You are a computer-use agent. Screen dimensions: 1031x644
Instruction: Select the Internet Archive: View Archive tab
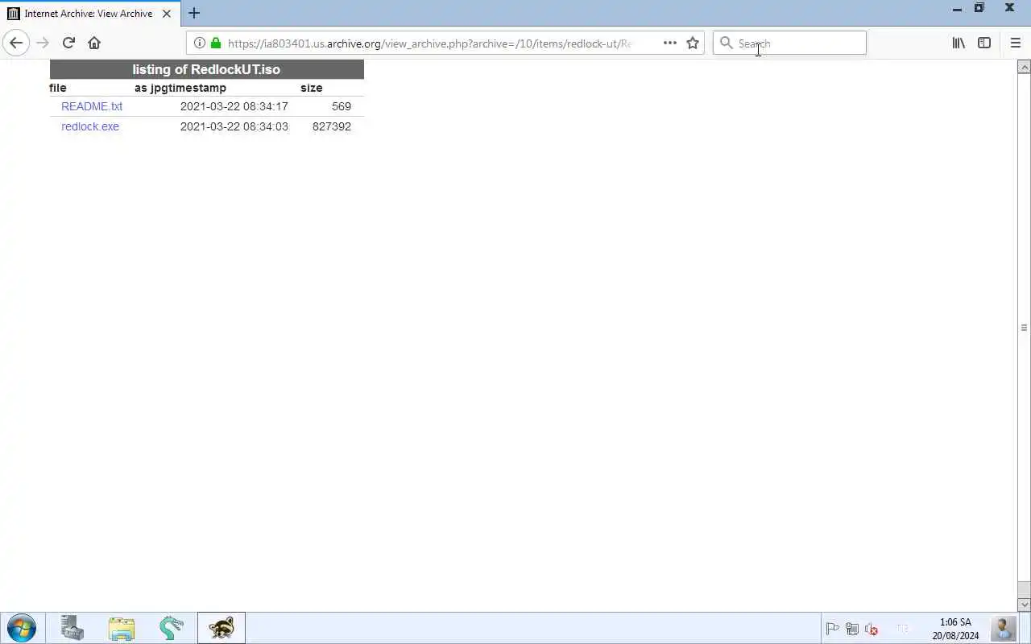[x=89, y=13]
